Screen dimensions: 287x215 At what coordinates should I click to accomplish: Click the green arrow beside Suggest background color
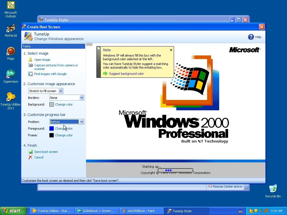105,74
